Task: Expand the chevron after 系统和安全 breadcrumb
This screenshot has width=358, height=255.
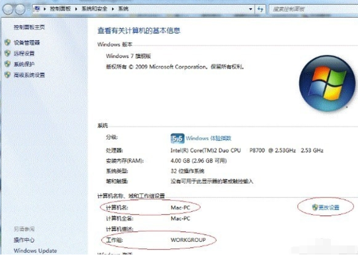Action: (x=113, y=9)
